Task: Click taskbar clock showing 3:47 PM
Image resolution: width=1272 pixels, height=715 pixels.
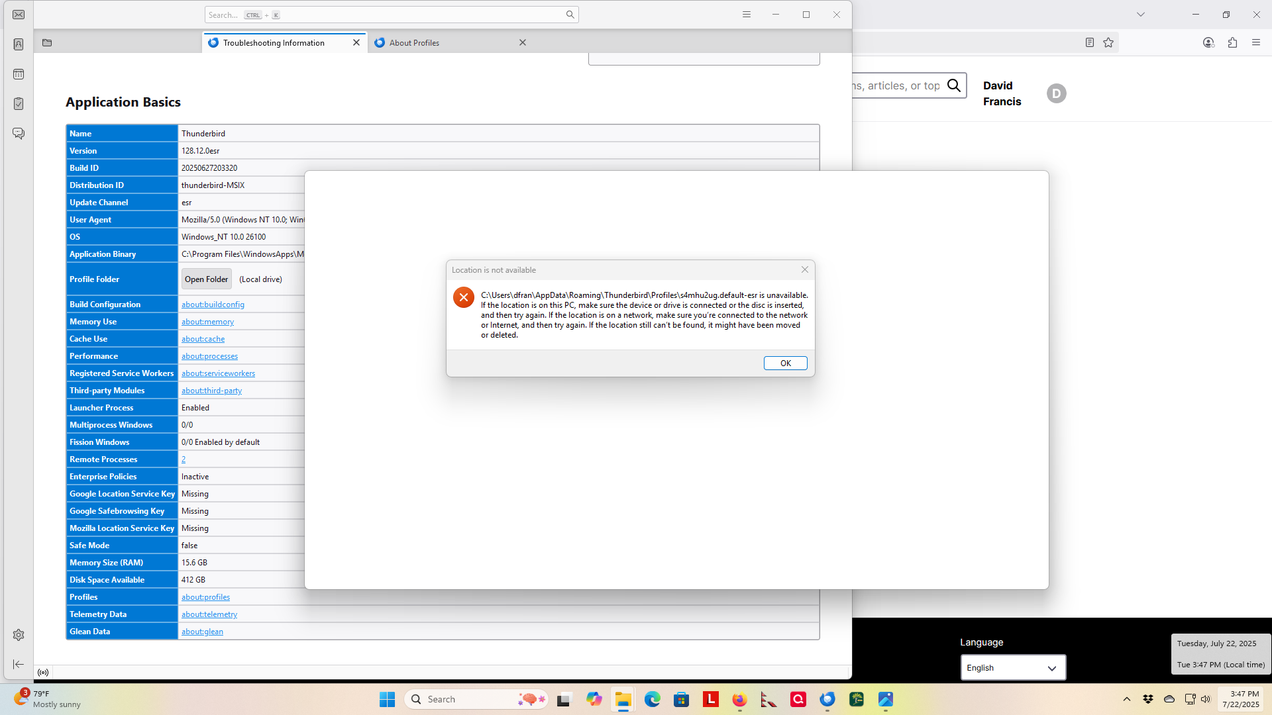Action: coord(1240,699)
